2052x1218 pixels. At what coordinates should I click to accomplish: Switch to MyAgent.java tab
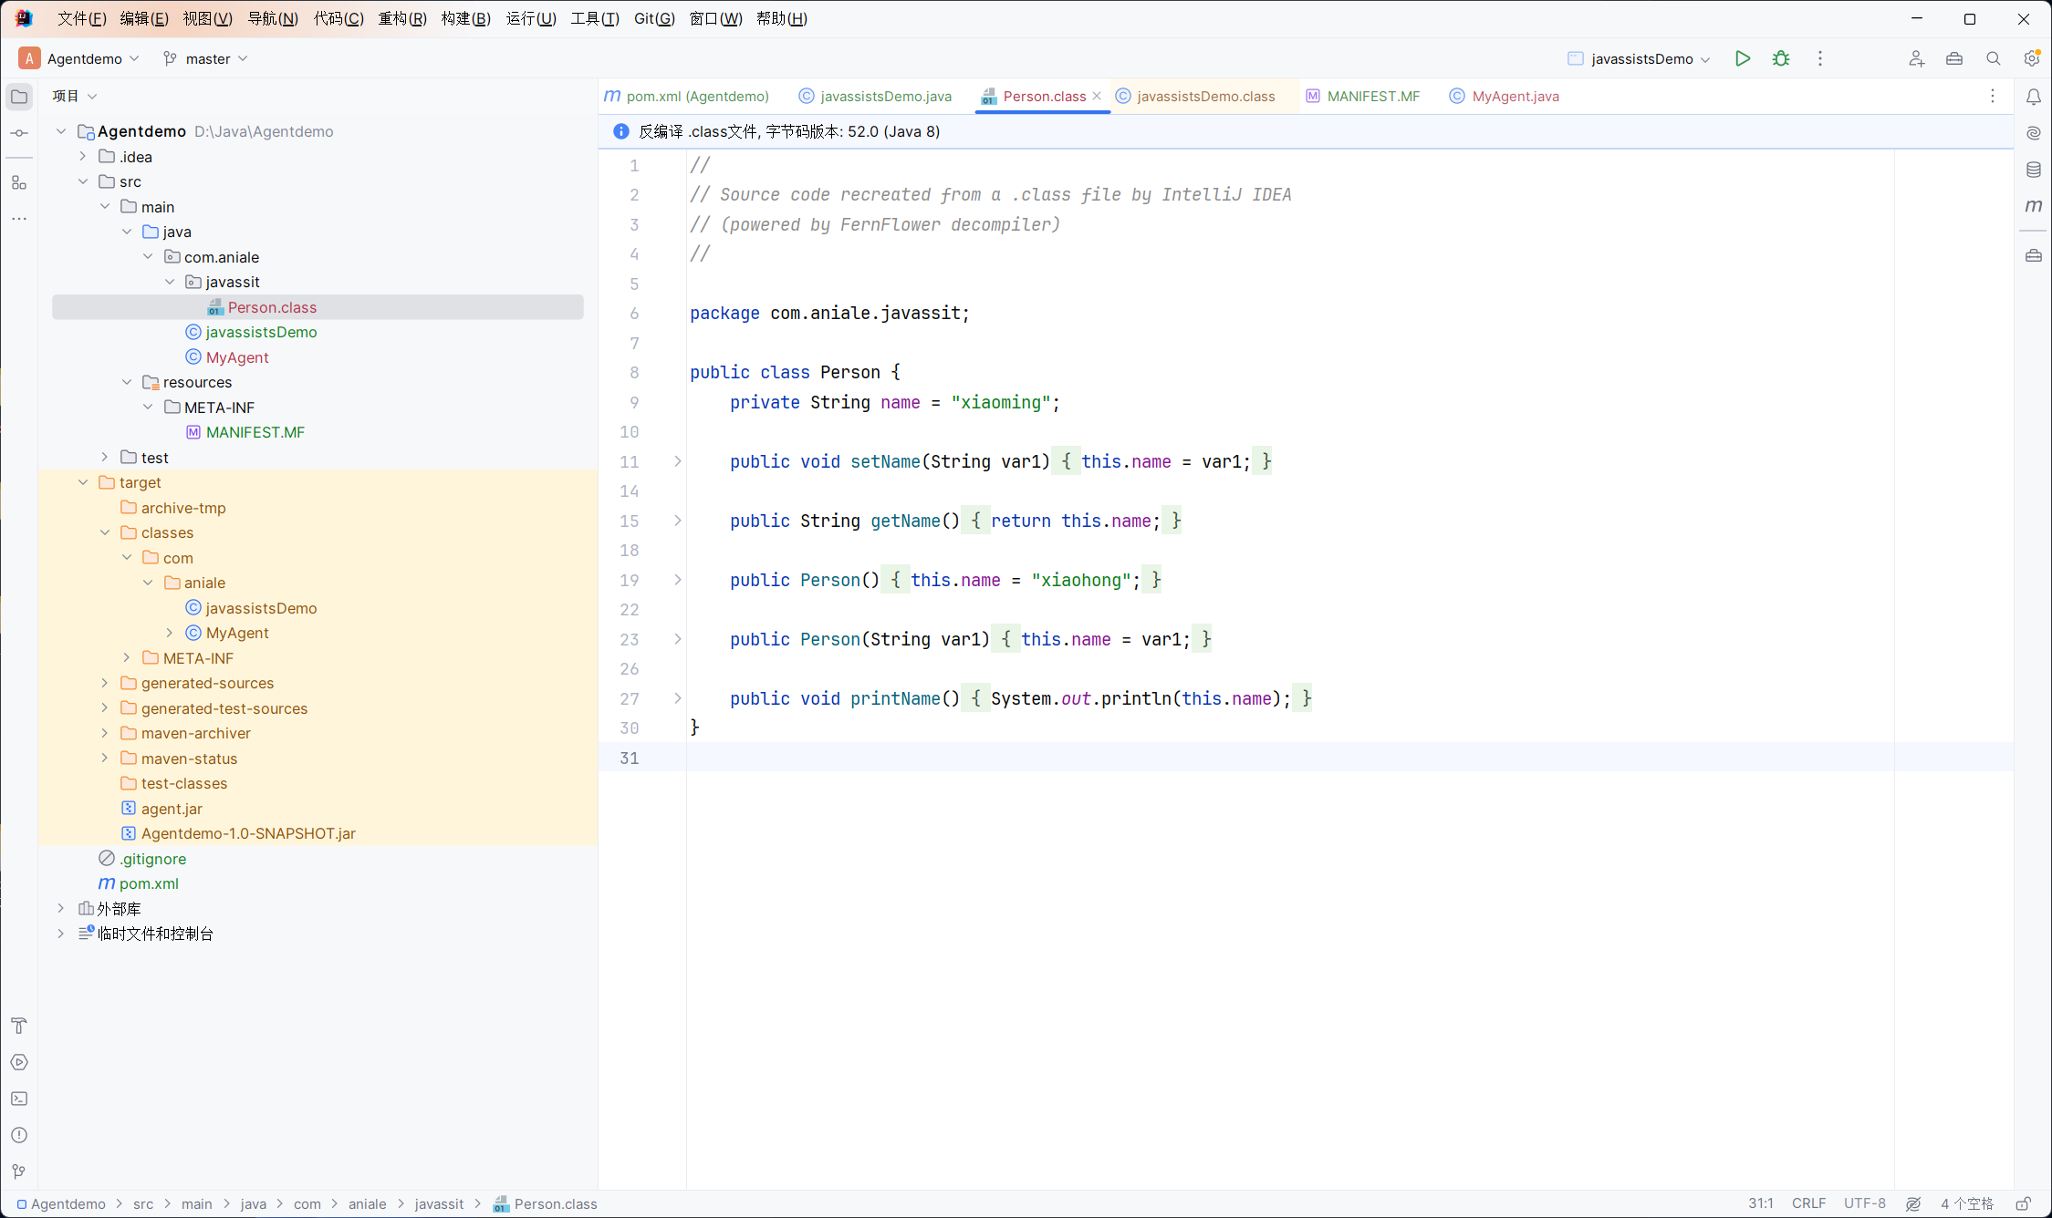(1505, 97)
